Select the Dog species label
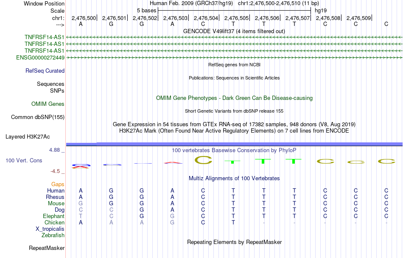The height and width of the screenshot is (258, 403). click(x=59, y=210)
